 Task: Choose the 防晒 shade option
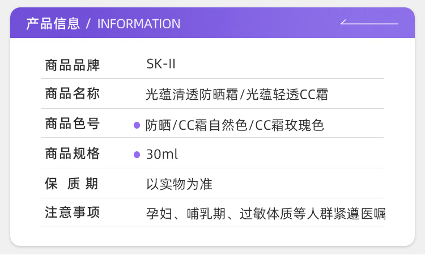tap(158, 125)
